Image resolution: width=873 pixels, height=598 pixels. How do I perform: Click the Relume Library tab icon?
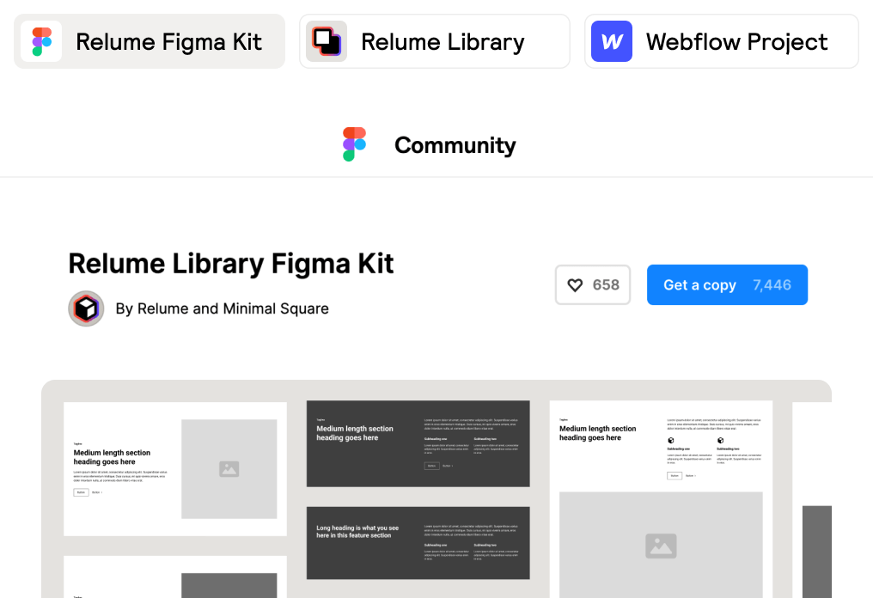coord(327,42)
